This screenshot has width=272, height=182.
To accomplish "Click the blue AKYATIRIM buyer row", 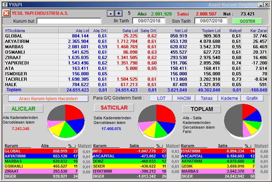I will 41,156.
